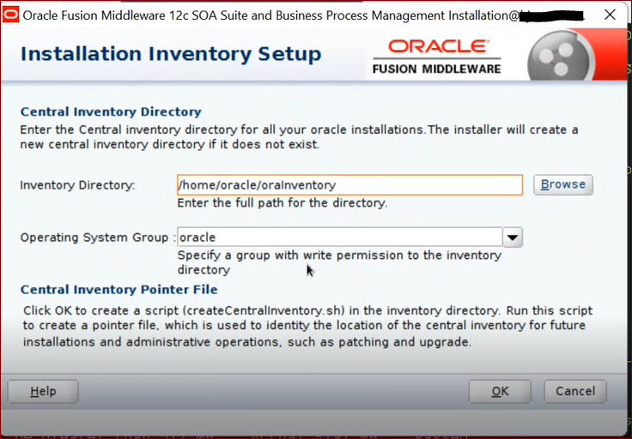Image resolution: width=632 pixels, height=439 pixels.
Task: Click the createCentralInventory.sh description paragraph
Action: (x=307, y=326)
